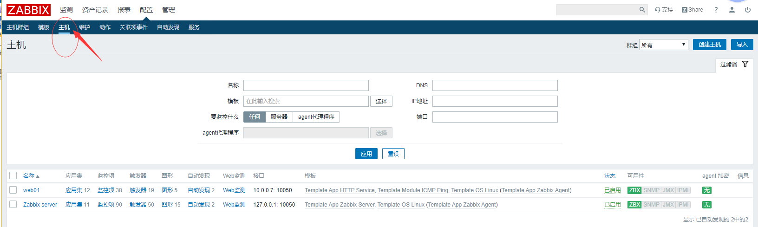Open the 支持 support link
758x227 pixels.
pyautogui.click(x=664, y=10)
